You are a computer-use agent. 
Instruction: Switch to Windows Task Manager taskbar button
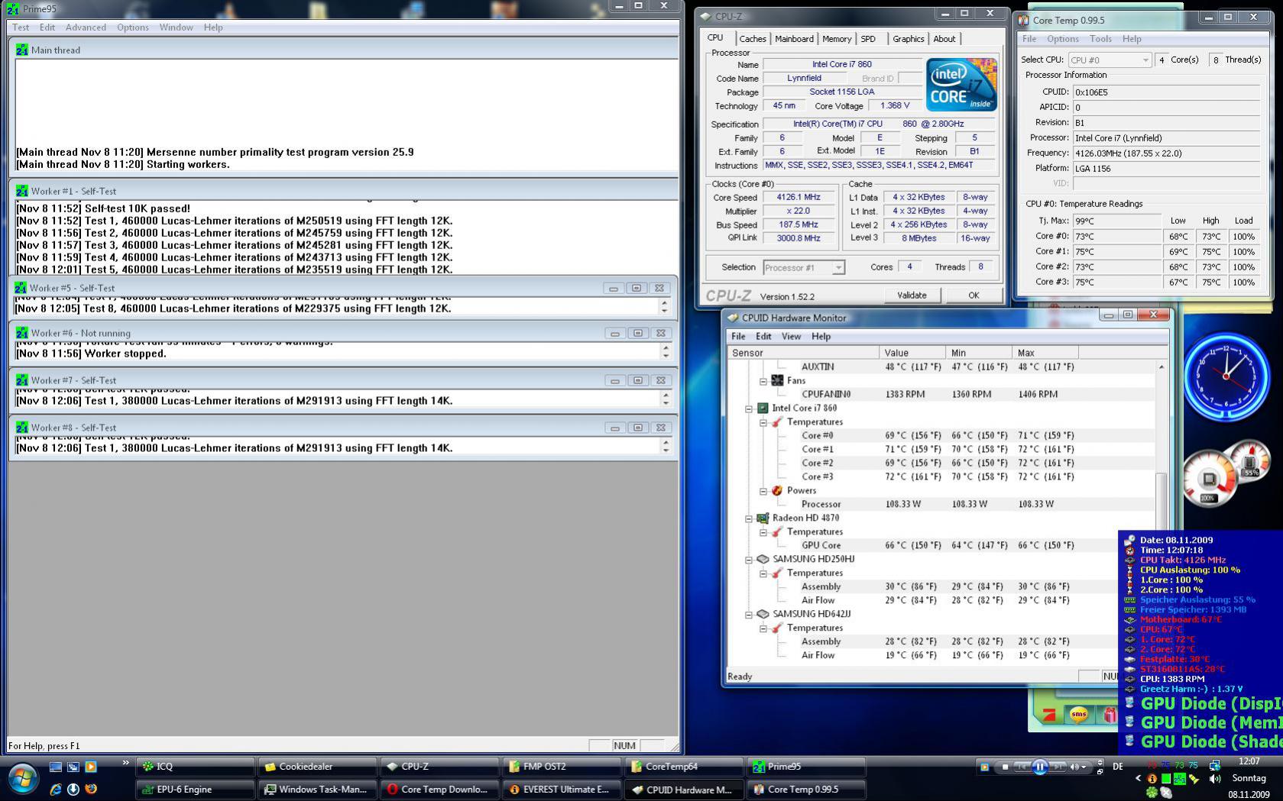click(317, 790)
